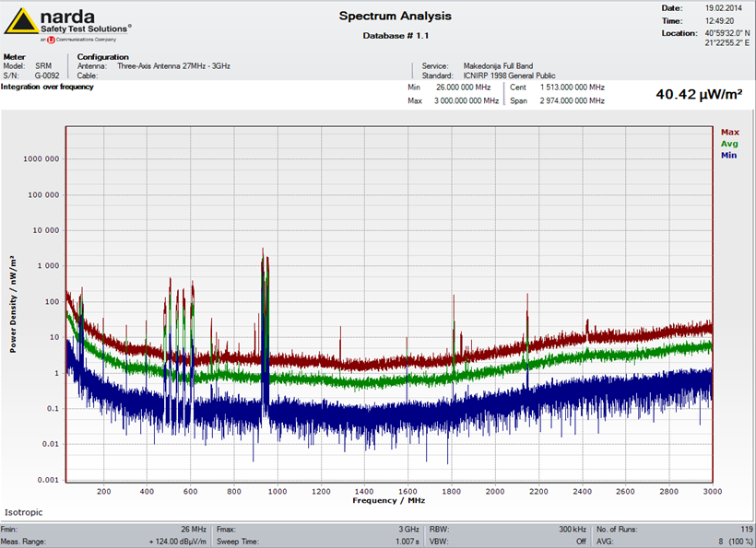Select the red Max trace legend entry
Viewport: 756px width, 548px height.
[x=729, y=133]
